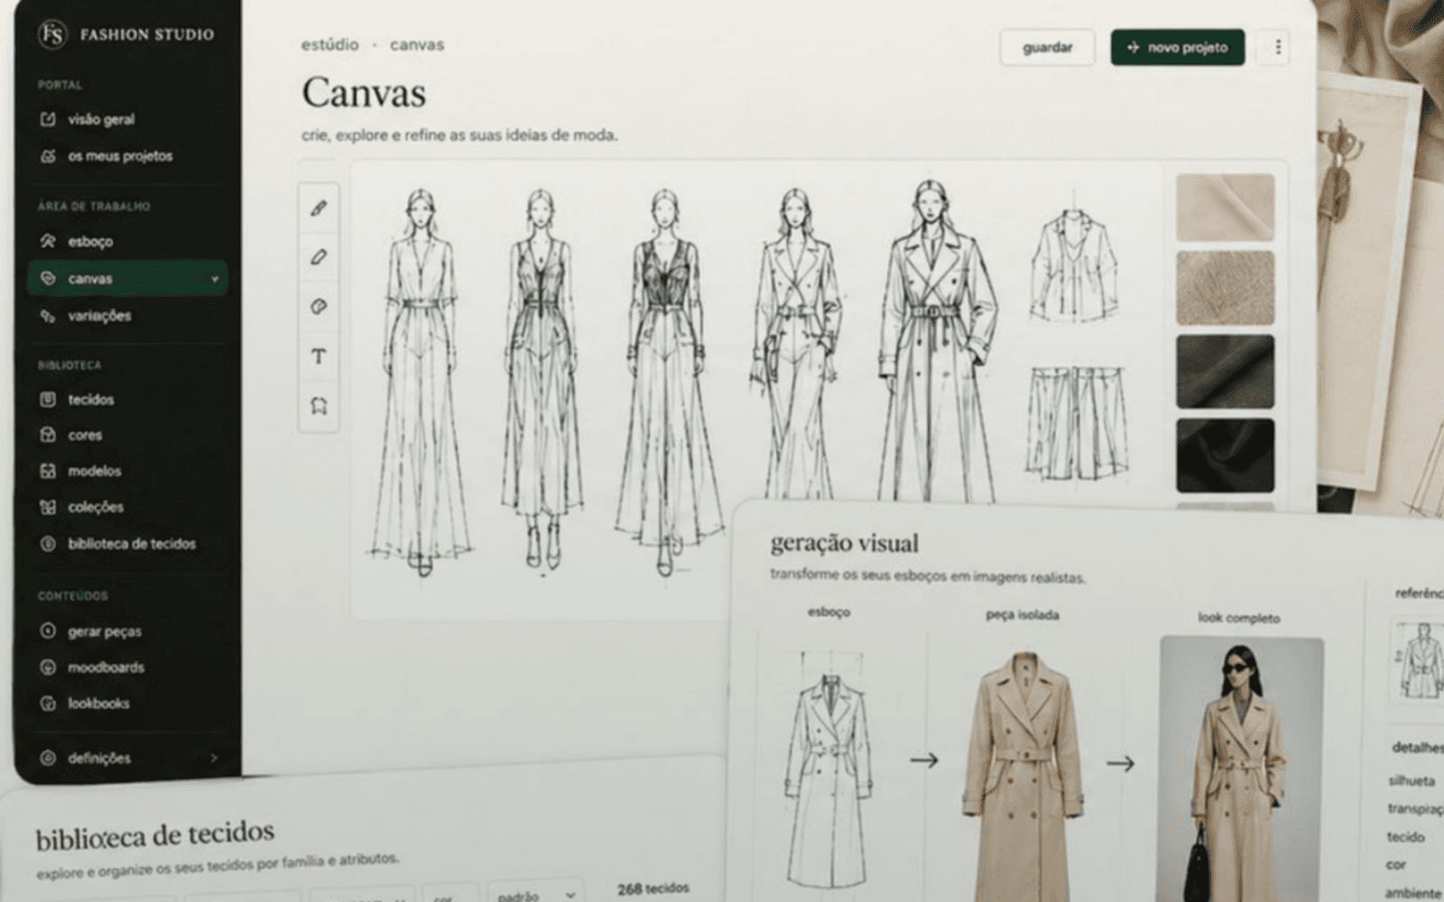1444x902 pixels.
Task: Select the flat jacket sketch
Action: pyautogui.click(x=1074, y=264)
